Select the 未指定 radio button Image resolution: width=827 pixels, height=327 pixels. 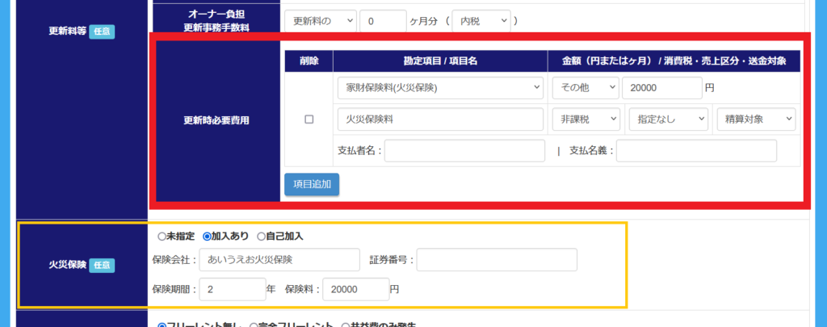(162, 237)
